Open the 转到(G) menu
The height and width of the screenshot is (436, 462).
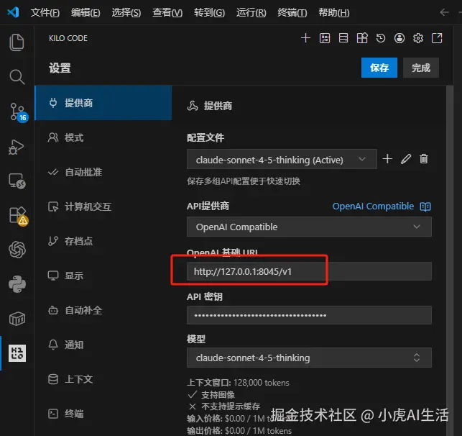click(x=210, y=13)
